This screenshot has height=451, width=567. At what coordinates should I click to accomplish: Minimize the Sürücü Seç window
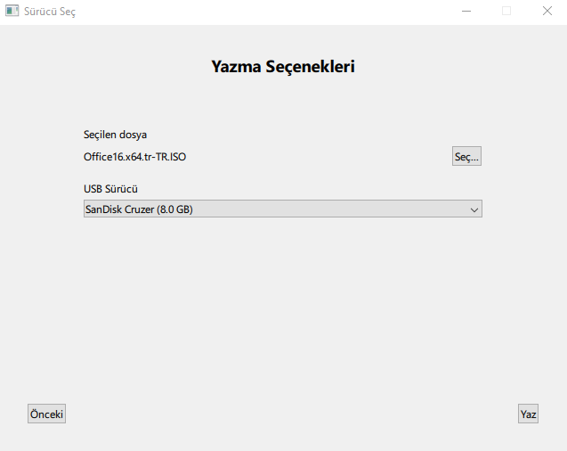click(466, 12)
